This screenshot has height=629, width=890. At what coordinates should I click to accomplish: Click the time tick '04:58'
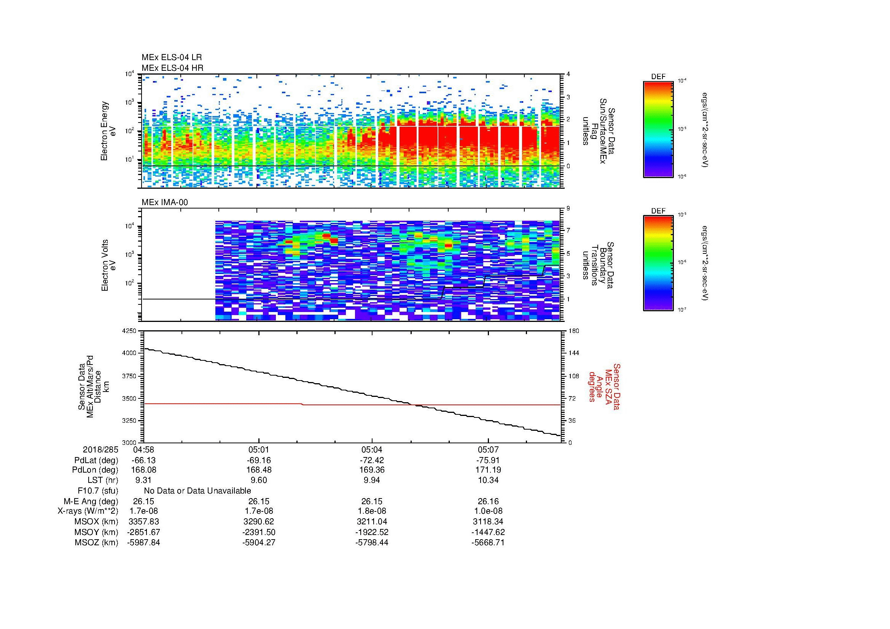tap(143, 449)
